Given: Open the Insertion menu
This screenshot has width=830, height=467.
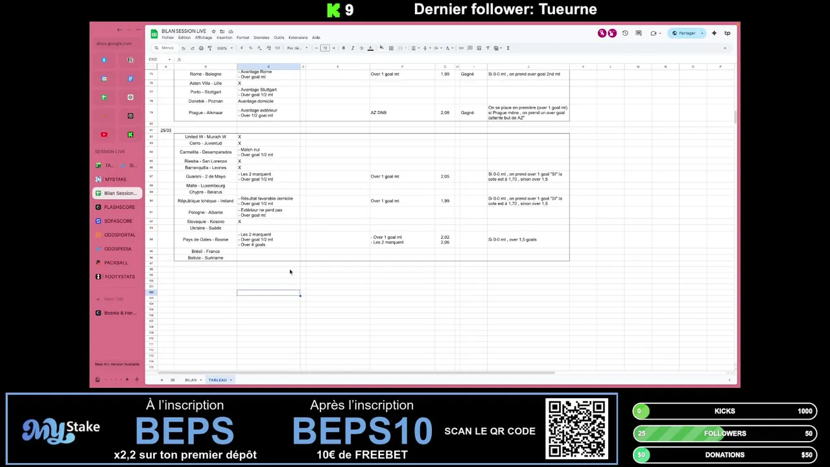Looking at the screenshot, I should click(x=224, y=38).
